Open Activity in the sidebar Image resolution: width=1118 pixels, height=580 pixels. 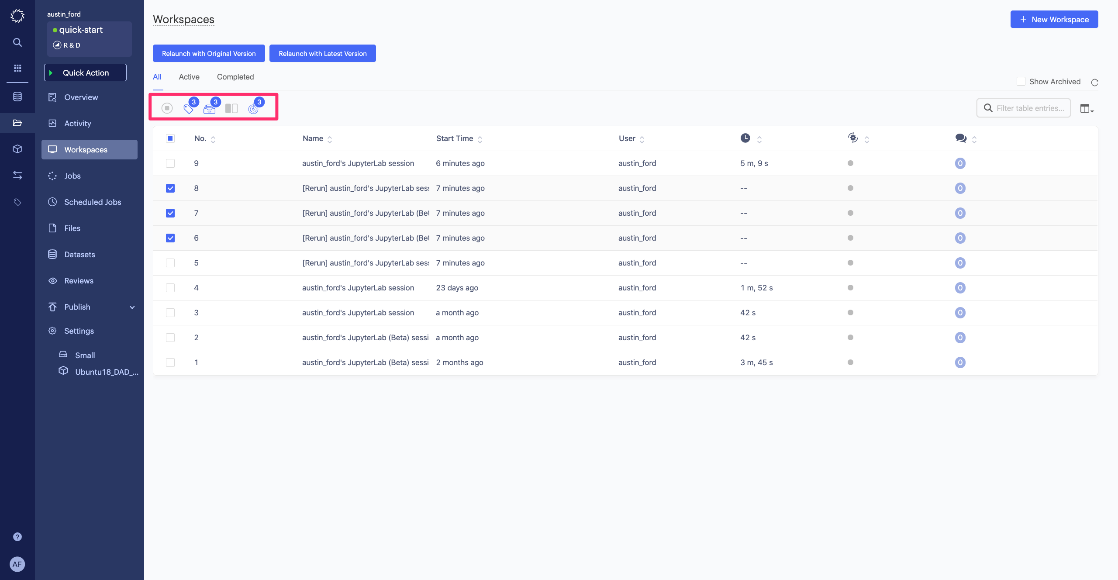[x=90, y=124]
